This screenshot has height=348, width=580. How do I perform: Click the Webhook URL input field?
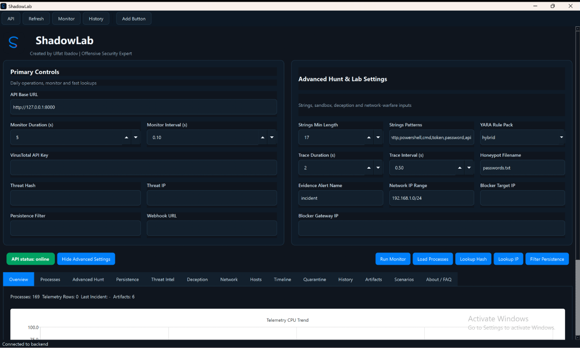212,228
